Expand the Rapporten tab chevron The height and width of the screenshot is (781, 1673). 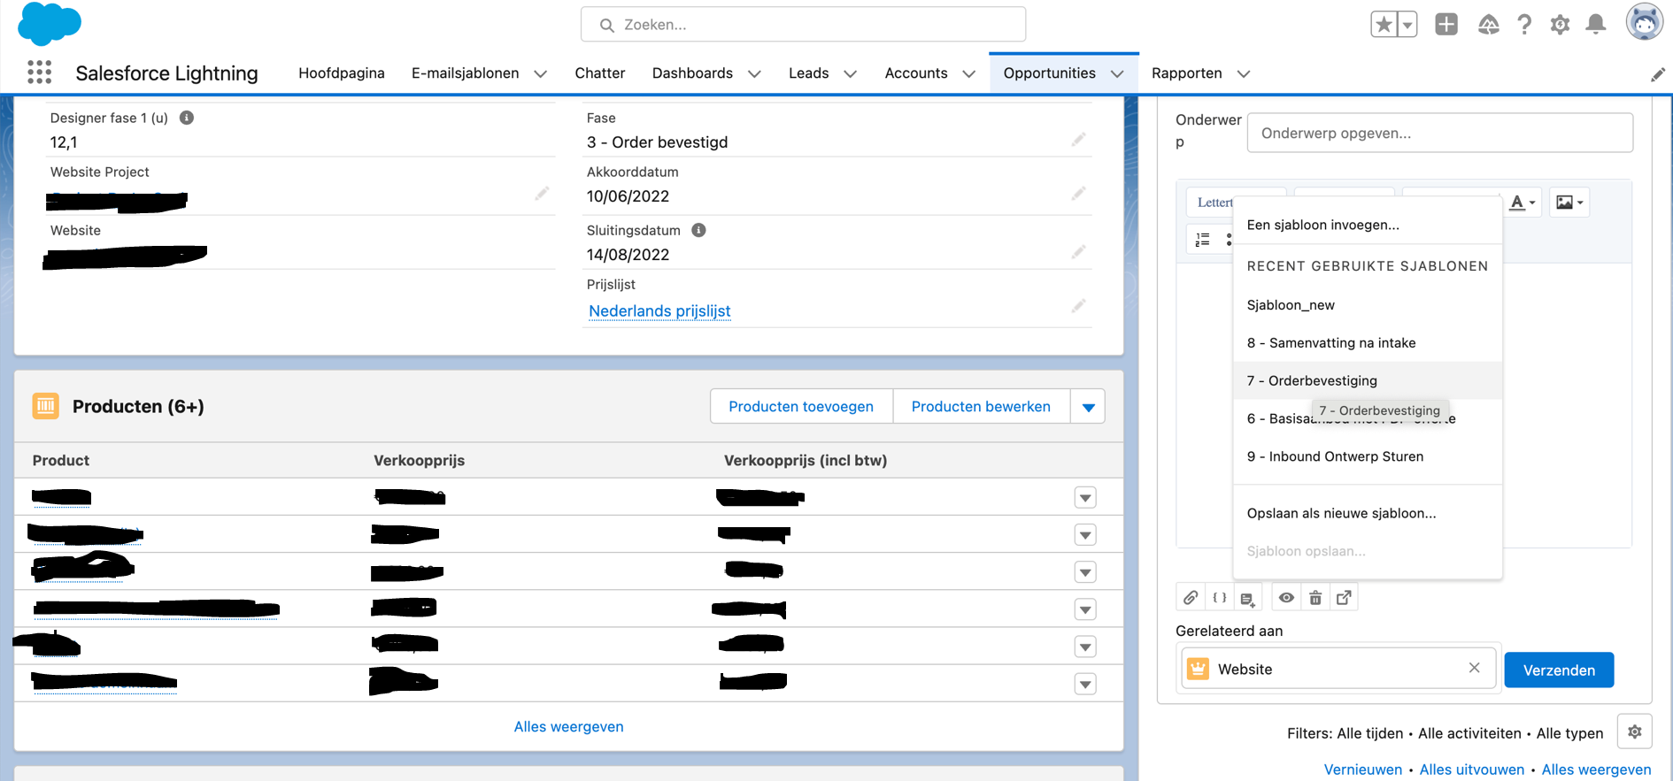coord(1243,74)
